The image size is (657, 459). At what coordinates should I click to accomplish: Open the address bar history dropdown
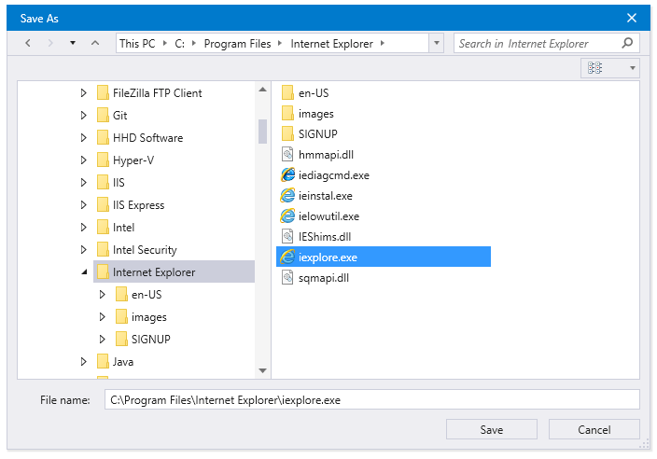(x=437, y=43)
